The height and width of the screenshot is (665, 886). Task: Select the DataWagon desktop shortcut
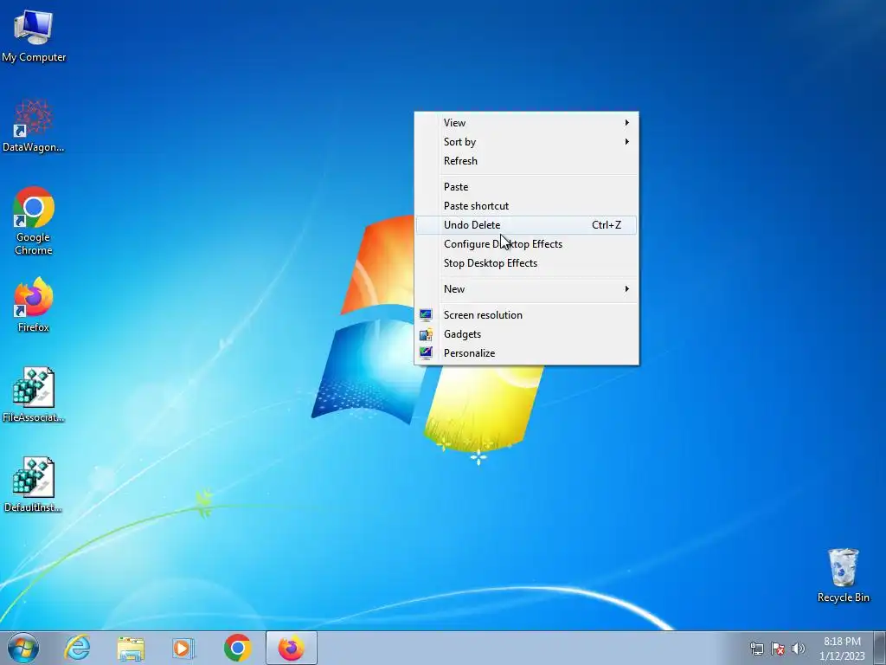[34, 126]
